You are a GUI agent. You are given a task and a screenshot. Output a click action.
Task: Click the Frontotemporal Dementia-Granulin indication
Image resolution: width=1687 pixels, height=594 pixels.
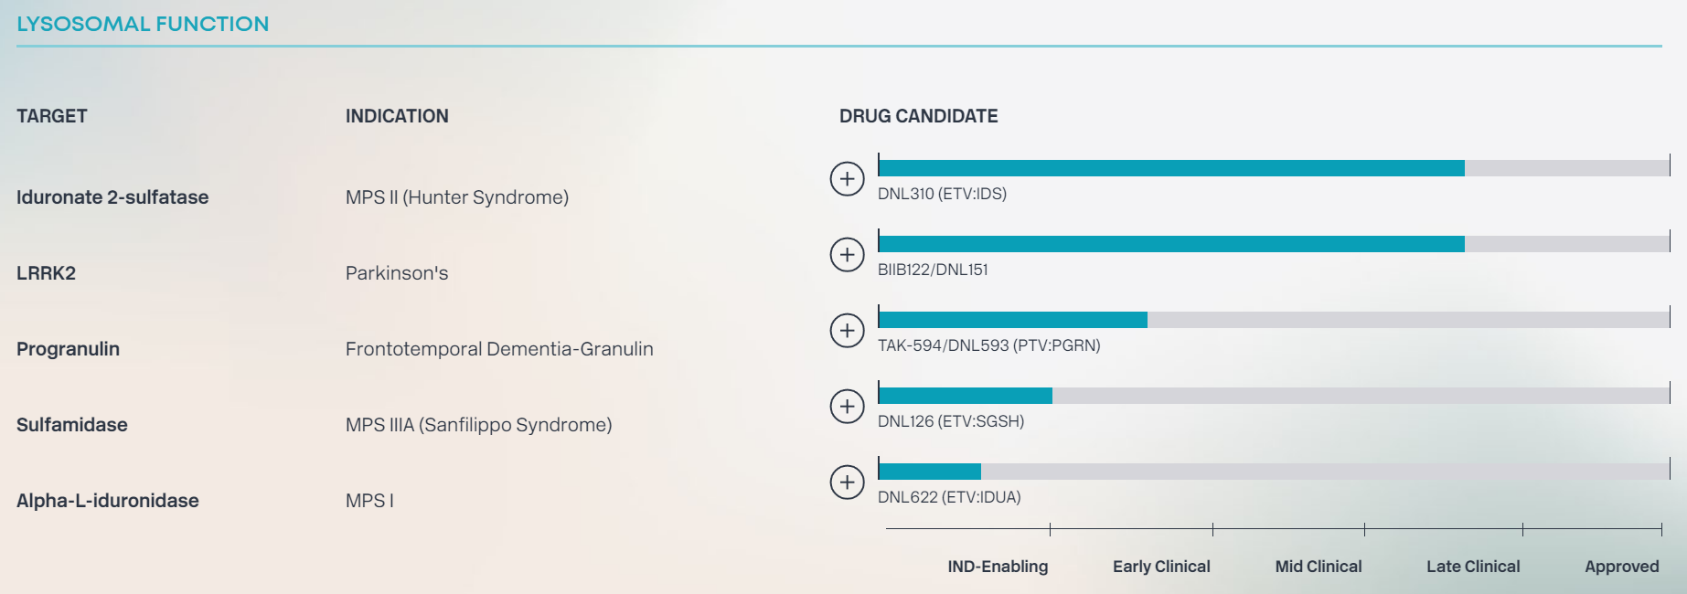[x=499, y=349]
